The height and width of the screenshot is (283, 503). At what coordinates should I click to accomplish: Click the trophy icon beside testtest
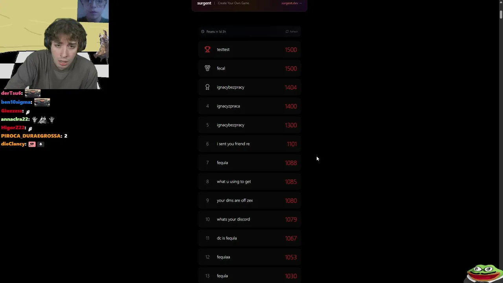tap(207, 50)
